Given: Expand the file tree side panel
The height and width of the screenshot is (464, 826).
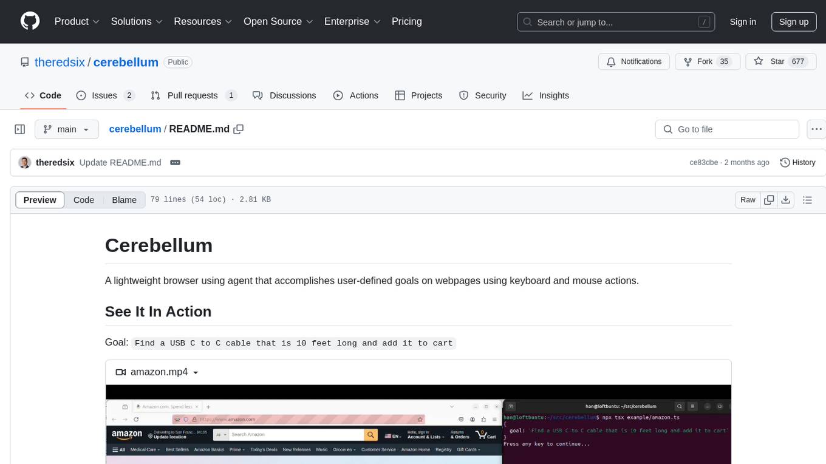Looking at the screenshot, I should coord(20,129).
